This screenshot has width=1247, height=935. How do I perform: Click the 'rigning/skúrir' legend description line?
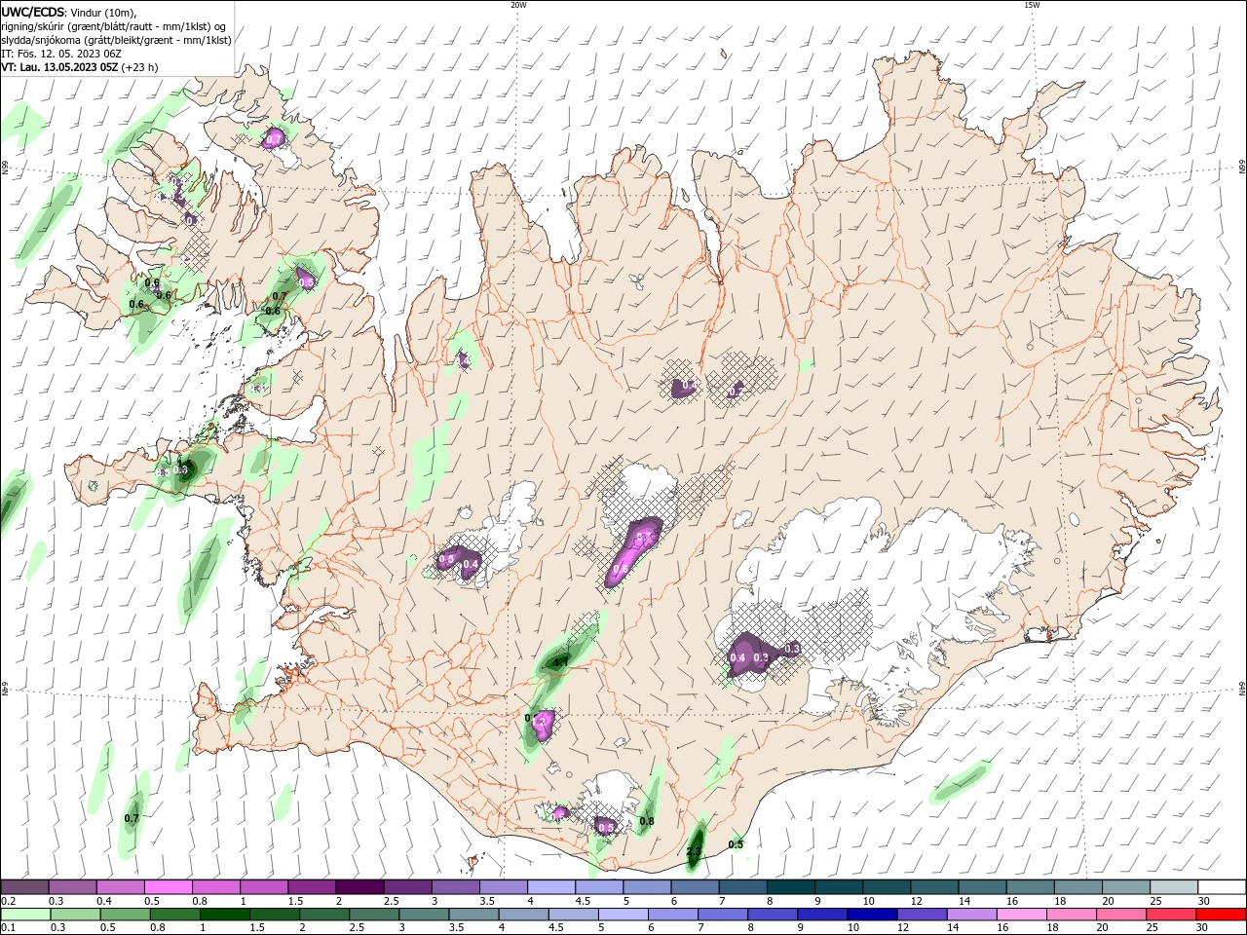tap(115, 26)
